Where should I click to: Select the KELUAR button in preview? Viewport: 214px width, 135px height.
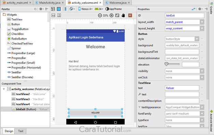95,113
